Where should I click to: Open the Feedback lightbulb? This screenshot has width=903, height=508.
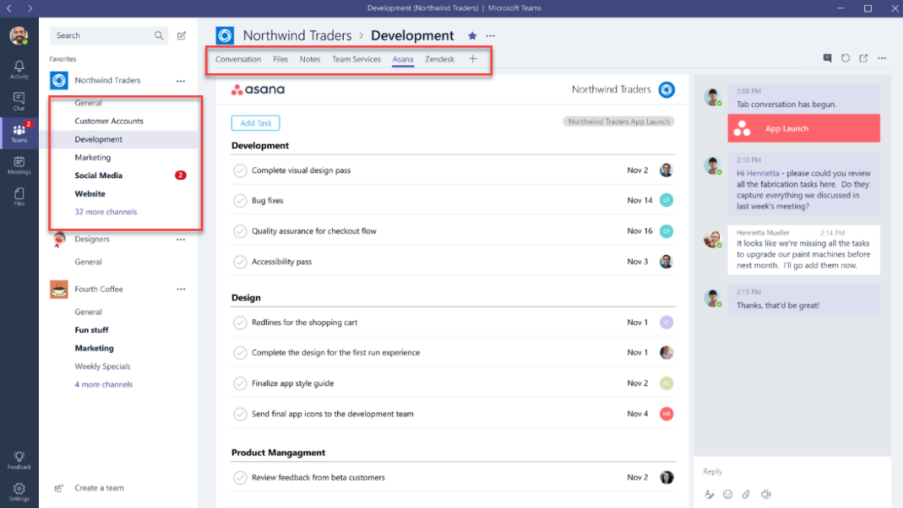click(19, 460)
